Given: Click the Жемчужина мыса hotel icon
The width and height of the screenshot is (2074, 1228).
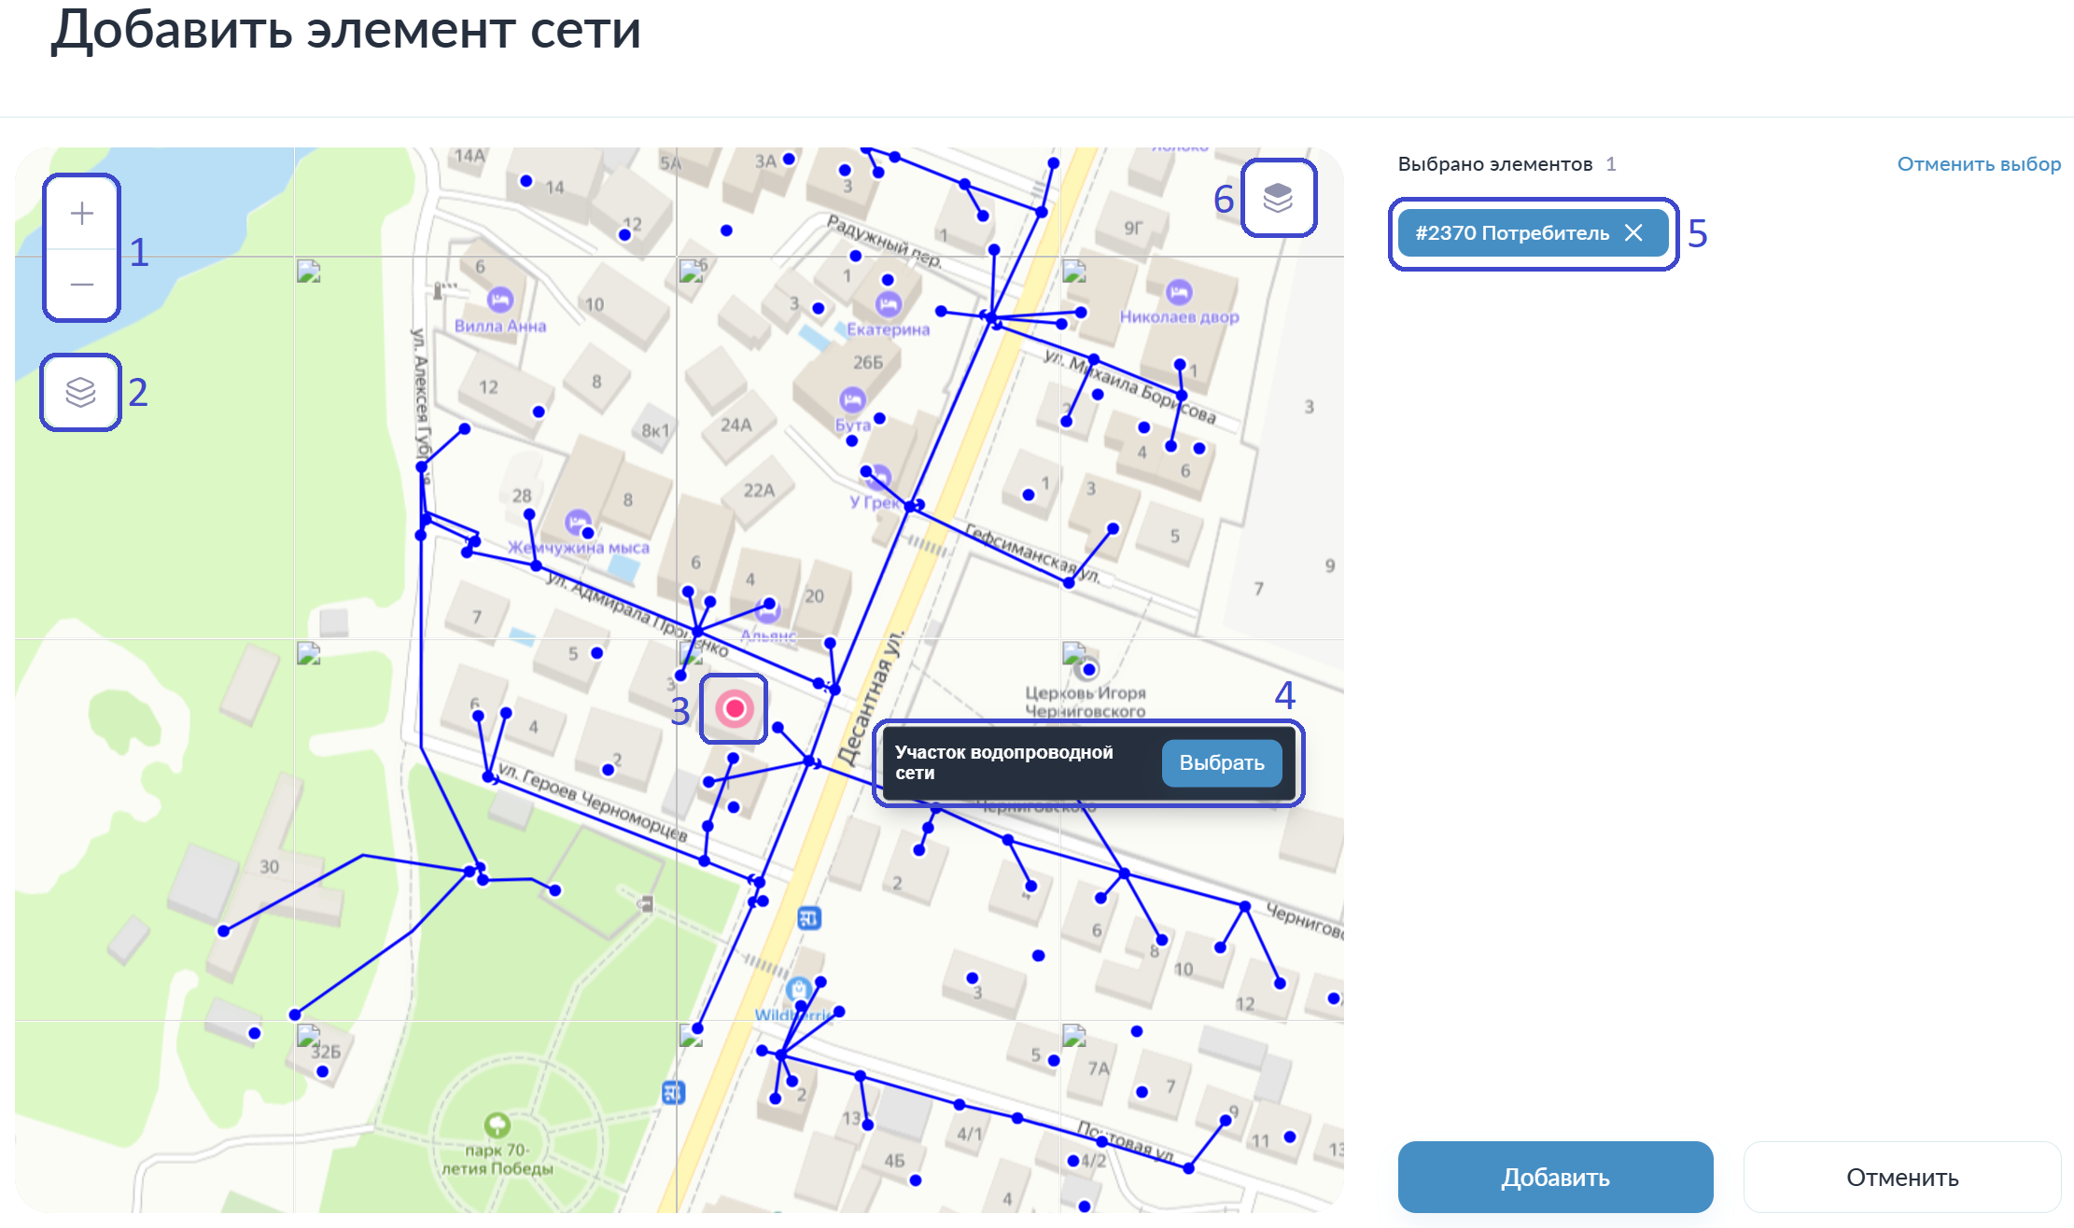Looking at the screenshot, I should 578,522.
